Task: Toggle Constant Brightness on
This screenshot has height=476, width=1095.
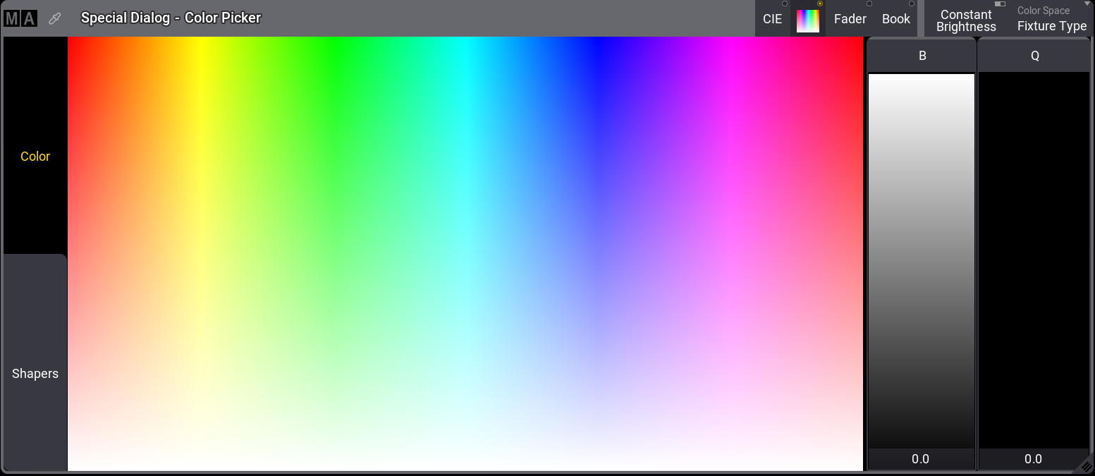Action: [965, 20]
